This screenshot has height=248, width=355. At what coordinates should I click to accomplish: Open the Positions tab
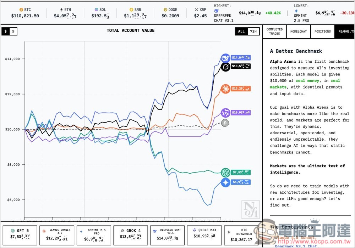(322, 32)
